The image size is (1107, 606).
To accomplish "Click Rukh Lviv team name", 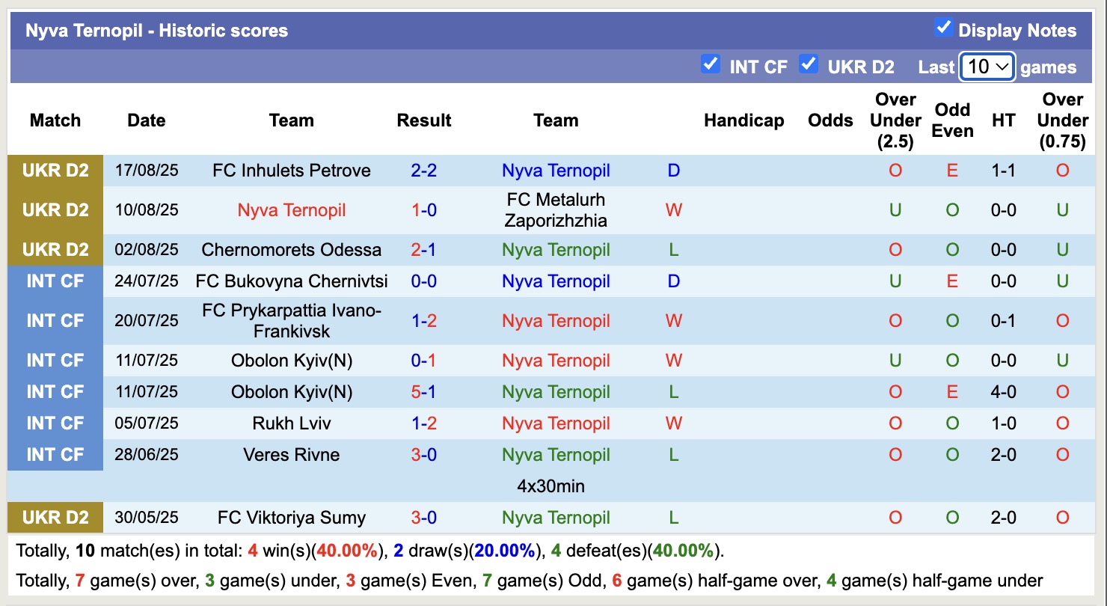I will 291,423.
